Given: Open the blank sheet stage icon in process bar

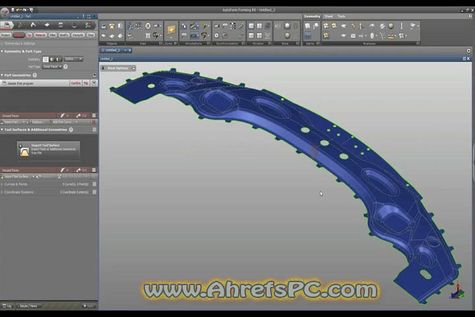Looking at the screenshot, I should tap(47, 25).
